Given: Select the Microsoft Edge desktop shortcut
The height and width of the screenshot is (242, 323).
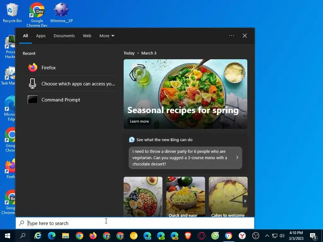Looking at the screenshot, I should pos(10,109).
